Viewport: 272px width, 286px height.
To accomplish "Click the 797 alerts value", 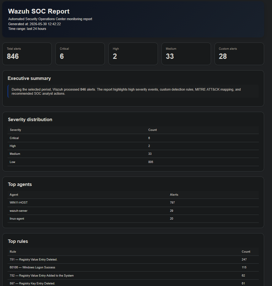I will click(172, 203).
